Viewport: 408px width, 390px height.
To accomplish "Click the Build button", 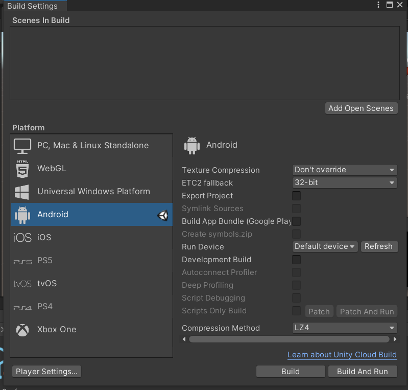I will coord(291,372).
